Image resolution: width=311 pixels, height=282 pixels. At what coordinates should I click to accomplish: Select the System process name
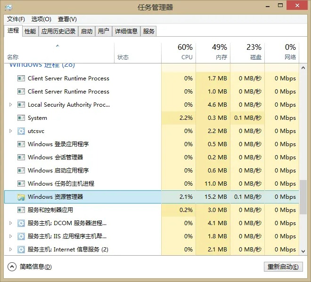point(38,118)
